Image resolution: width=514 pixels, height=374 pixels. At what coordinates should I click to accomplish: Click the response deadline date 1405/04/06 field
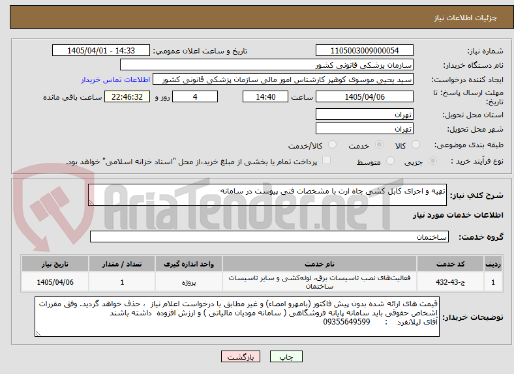pos(364,96)
